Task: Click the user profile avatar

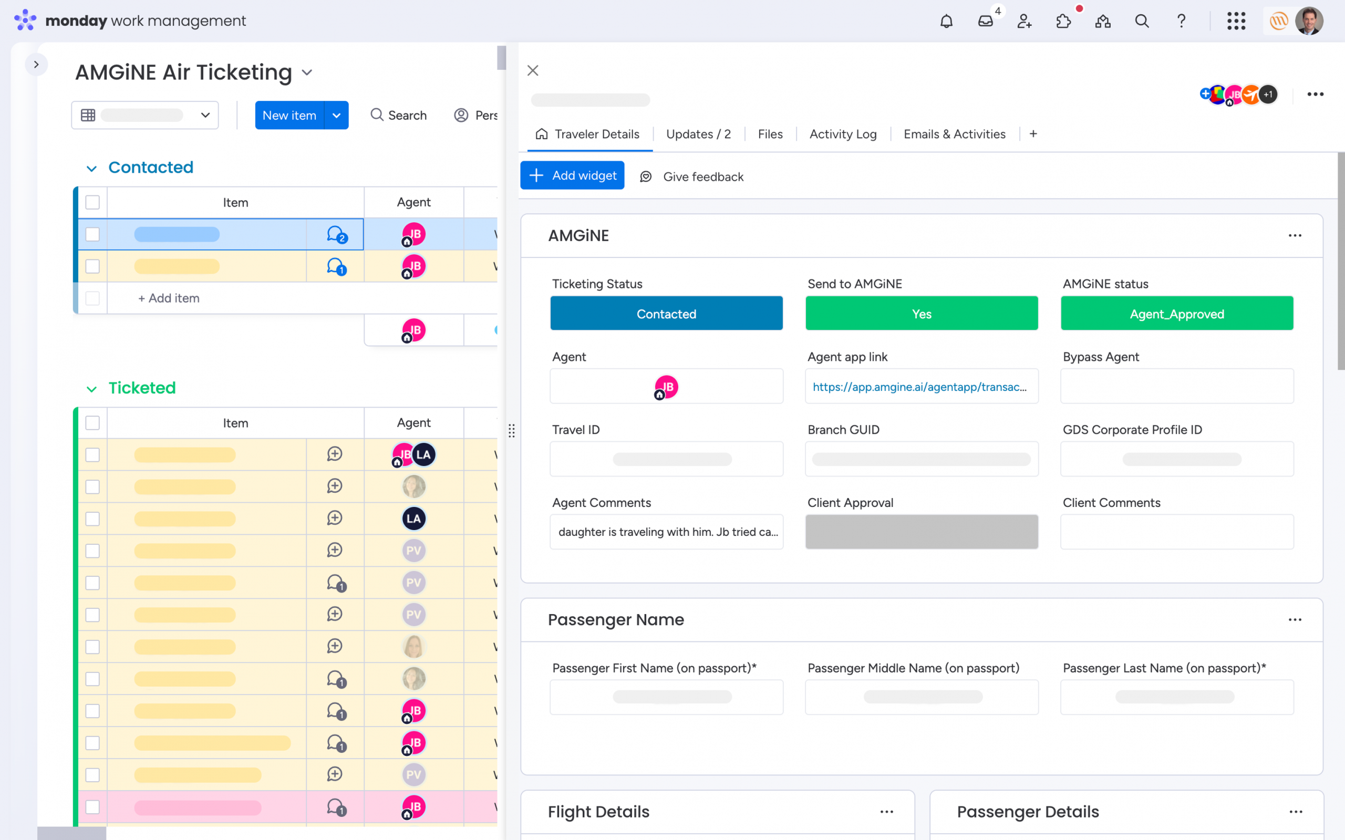Action: [x=1309, y=21]
